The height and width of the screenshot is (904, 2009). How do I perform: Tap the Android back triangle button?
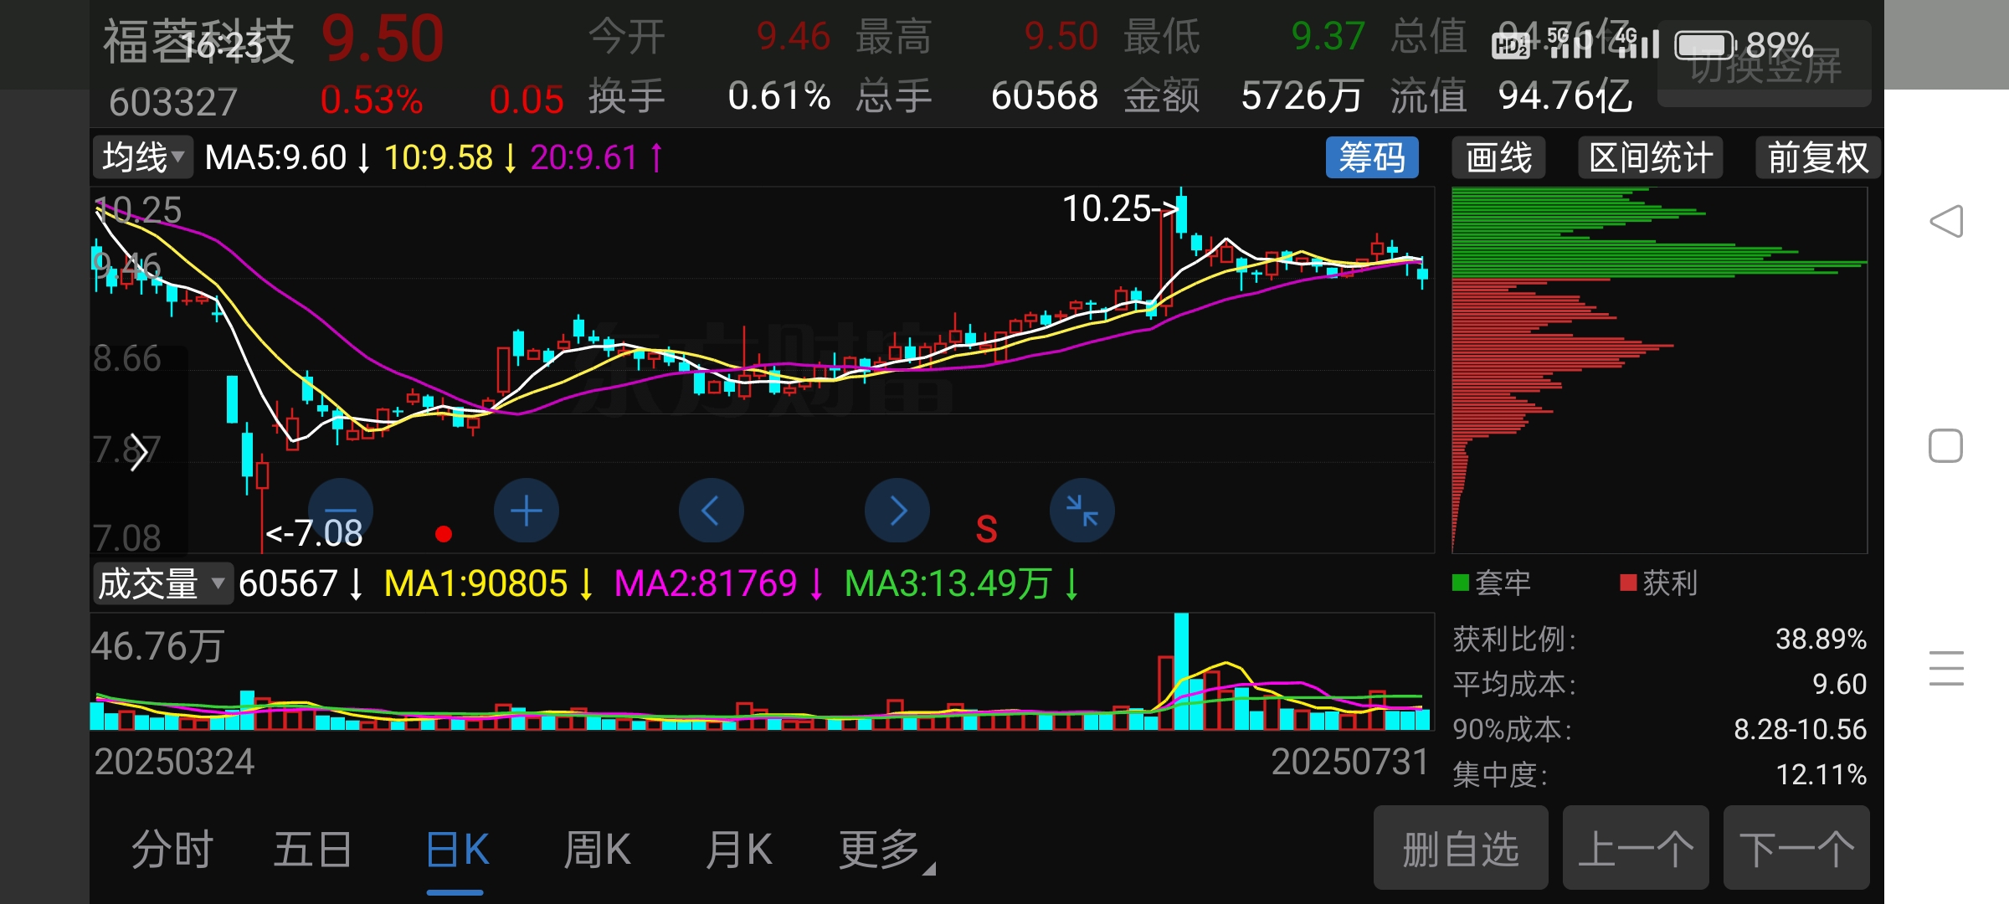1946,222
